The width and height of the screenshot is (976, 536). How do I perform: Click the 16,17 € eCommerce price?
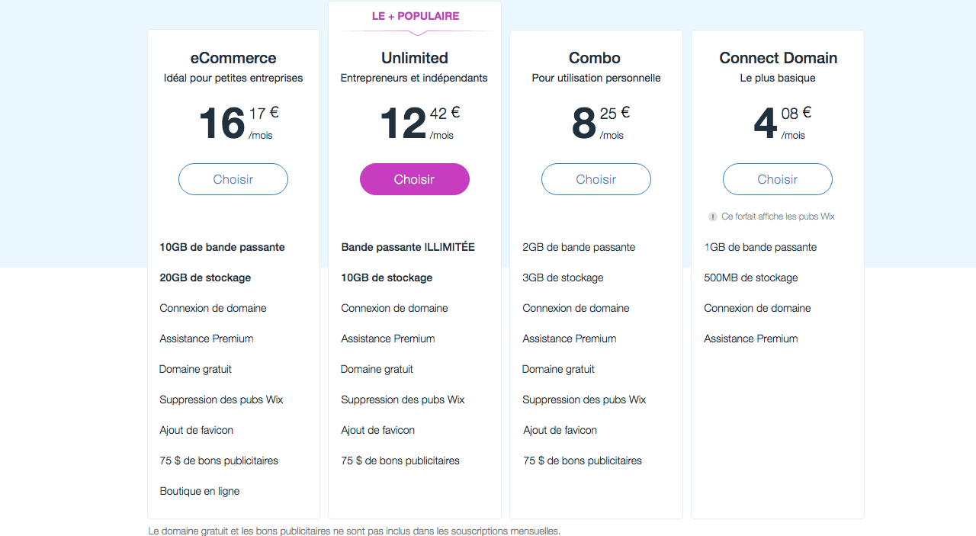tap(238, 123)
